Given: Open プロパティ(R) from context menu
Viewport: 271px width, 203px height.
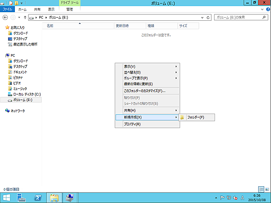Looking at the screenshot, I should coord(147,124).
